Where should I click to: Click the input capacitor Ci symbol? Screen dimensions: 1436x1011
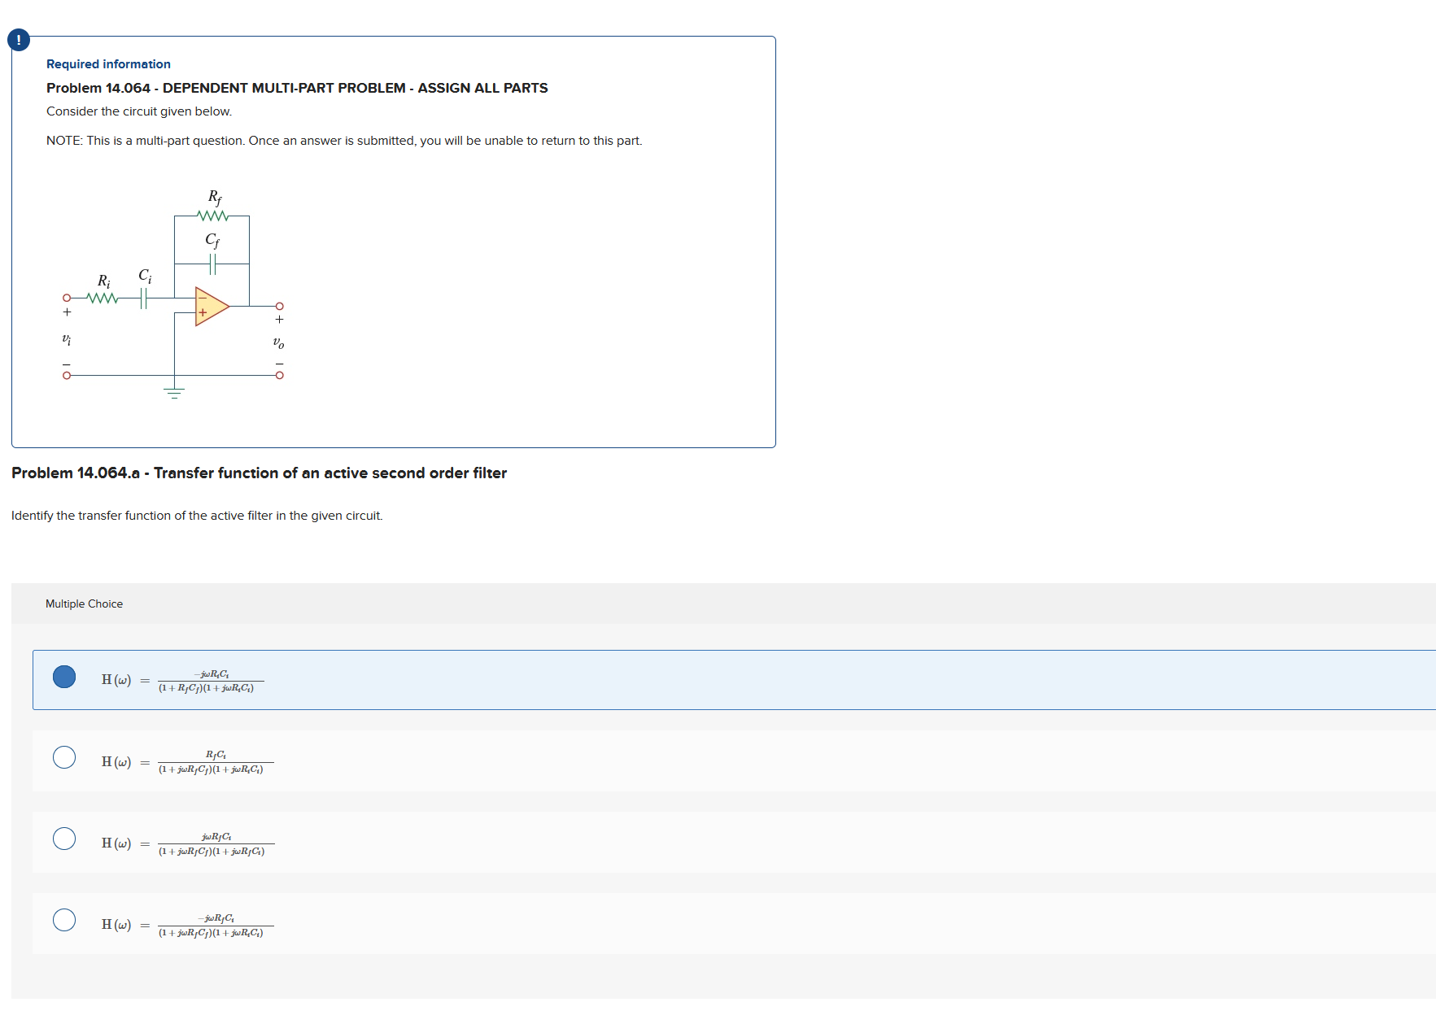144,299
